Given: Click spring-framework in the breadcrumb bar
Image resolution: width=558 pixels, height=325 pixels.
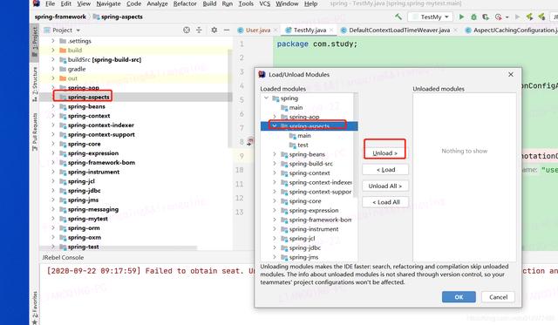Looking at the screenshot, I should point(60,17).
